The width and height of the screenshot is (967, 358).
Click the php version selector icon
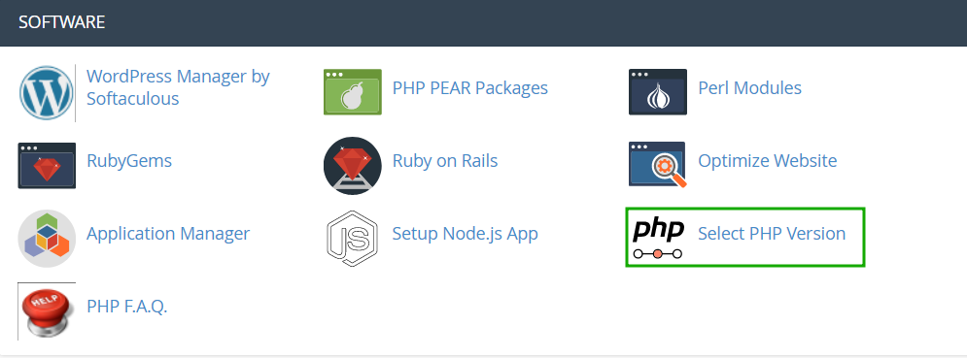(658, 238)
